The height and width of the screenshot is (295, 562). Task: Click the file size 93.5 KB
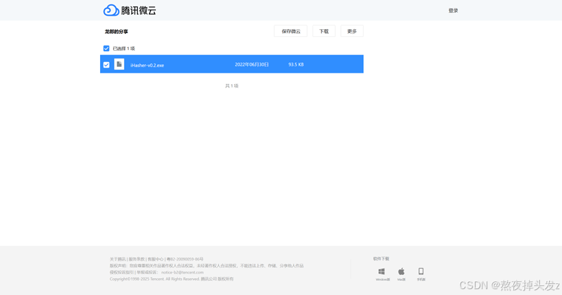(296, 64)
